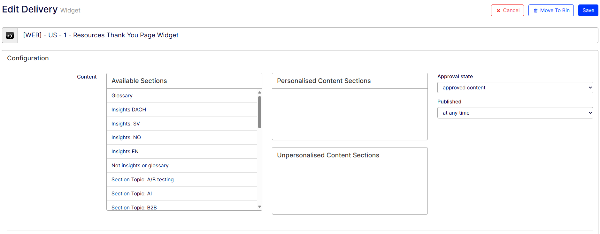Click the widget code icon beside title
The width and height of the screenshot is (600, 234).
coord(10,35)
